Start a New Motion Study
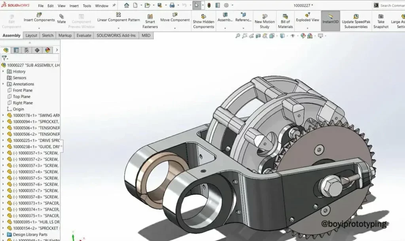The height and width of the screenshot is (241, 405). click(265, 21)
